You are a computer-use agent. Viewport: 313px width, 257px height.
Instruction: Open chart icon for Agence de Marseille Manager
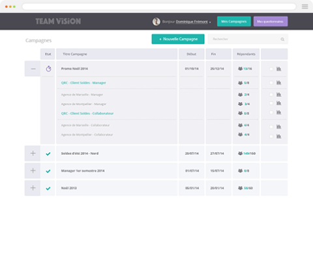coord(278,94)
